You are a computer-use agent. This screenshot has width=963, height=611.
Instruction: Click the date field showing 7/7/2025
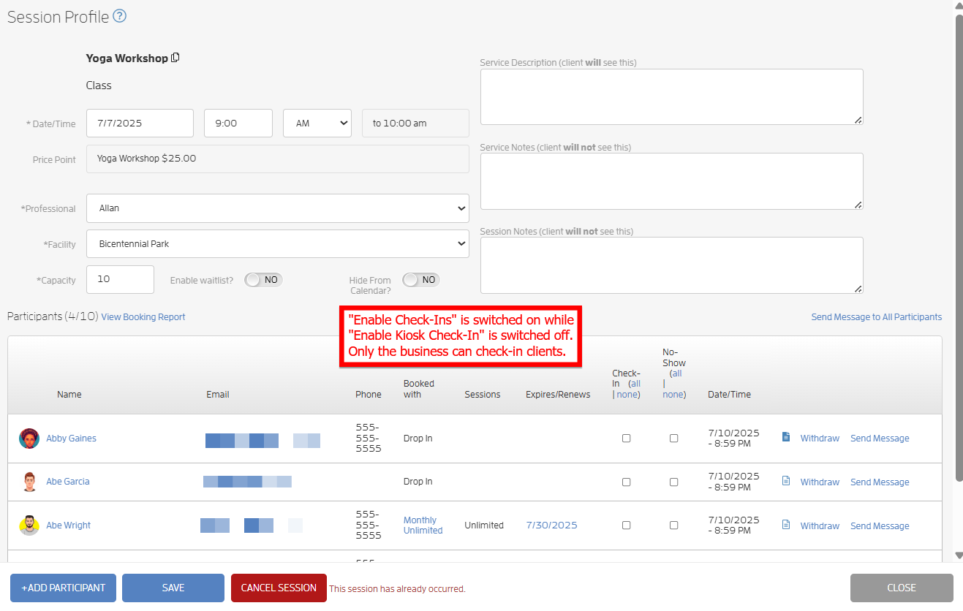pos(140,123)
